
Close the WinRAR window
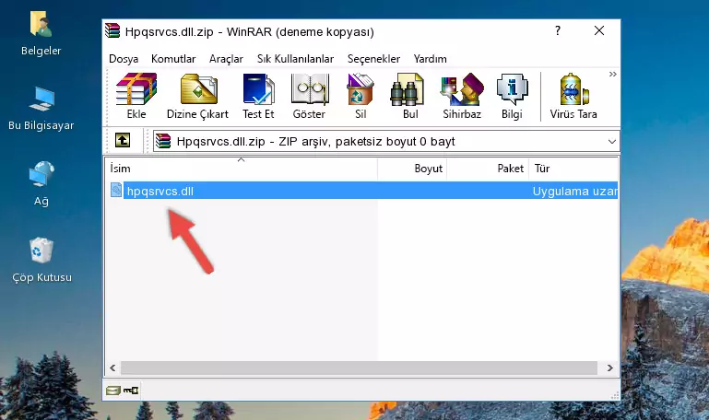(x=599, y=30)
